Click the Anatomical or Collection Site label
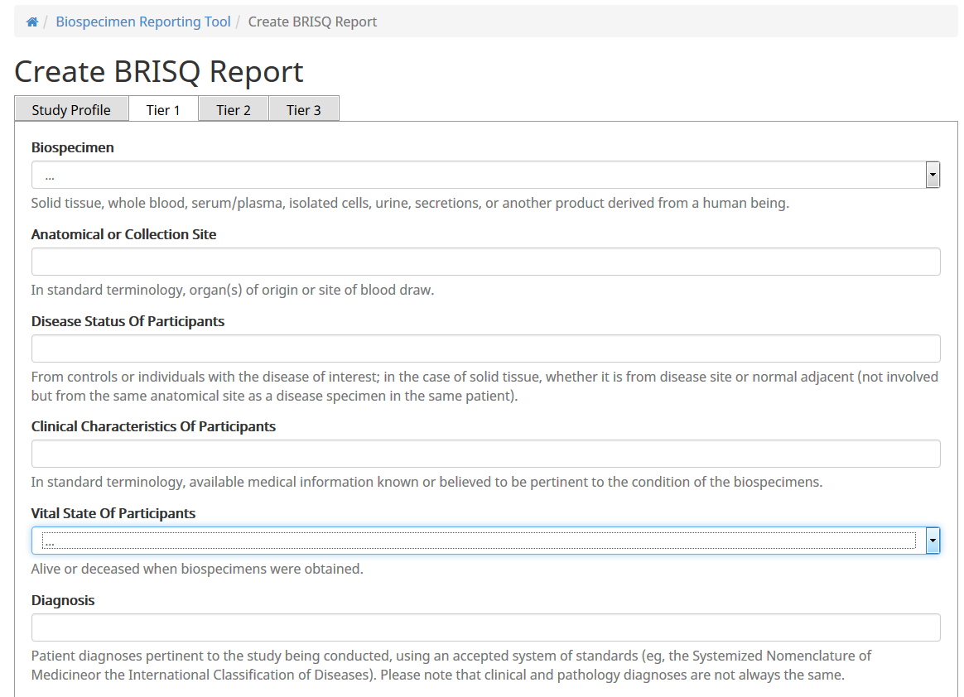Screen dimensions: 964x697 pos(123,234)
